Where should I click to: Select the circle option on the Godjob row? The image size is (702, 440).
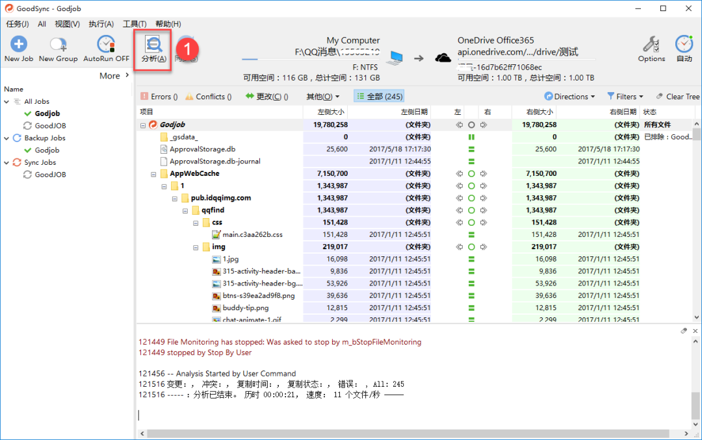point(471,125)
